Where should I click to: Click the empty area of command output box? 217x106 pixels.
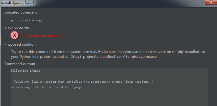(109, 98)
